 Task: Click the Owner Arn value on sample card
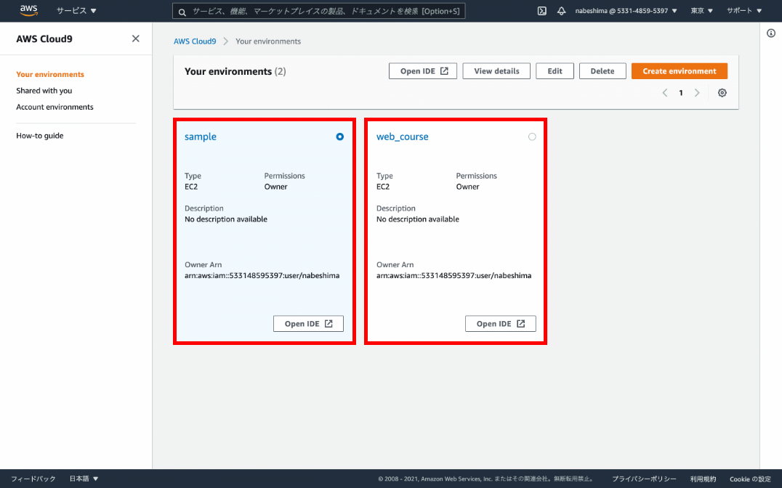(262, 276)
